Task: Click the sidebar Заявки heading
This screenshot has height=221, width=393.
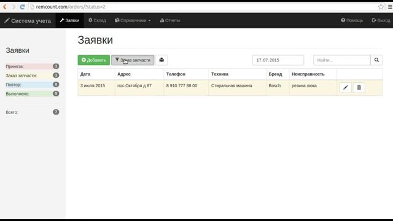Action: [x=17, y=50]
